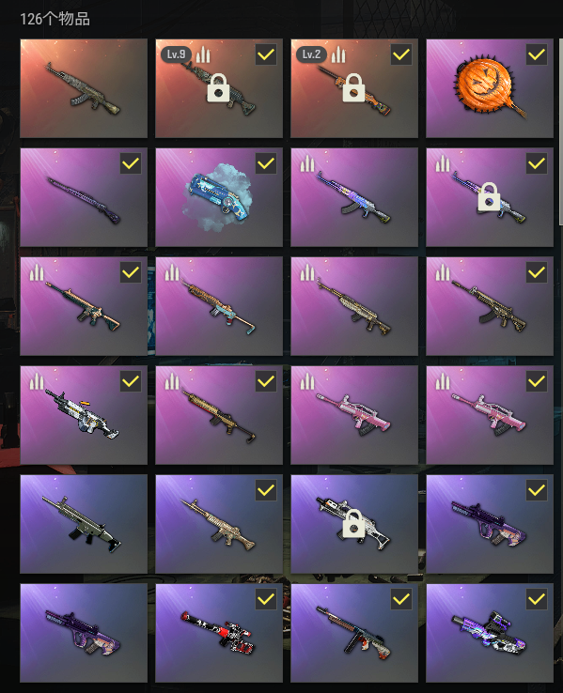
Task: Click the bullets icon on the Lv.9 item
Action: 203,54
